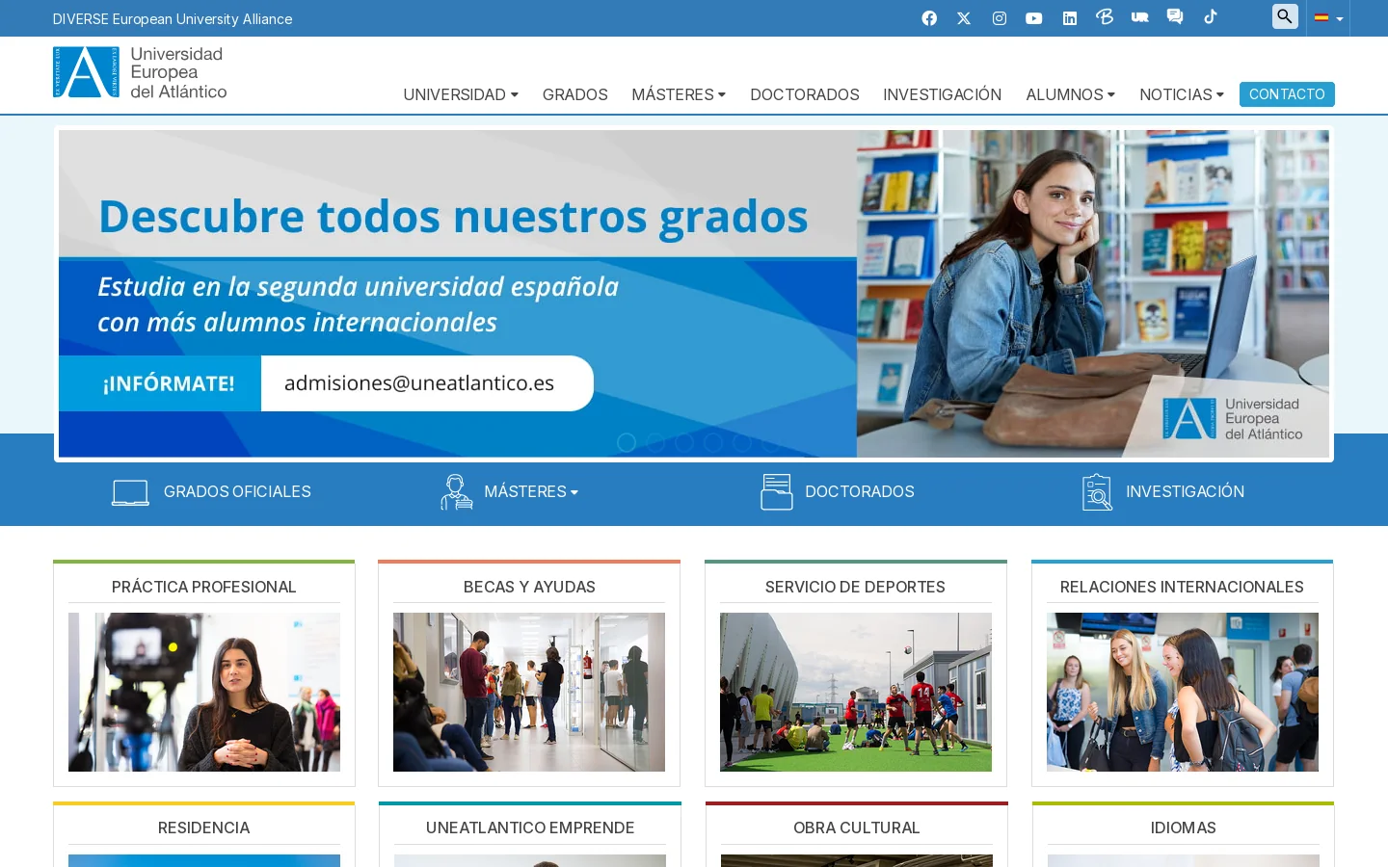Open the NOTICIAS dropdown menu

click(1182, 94)
